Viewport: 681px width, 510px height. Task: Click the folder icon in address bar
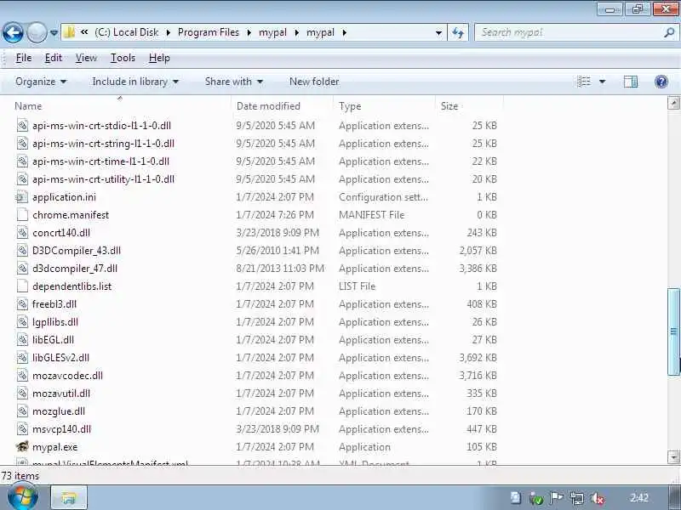point(70,32)
